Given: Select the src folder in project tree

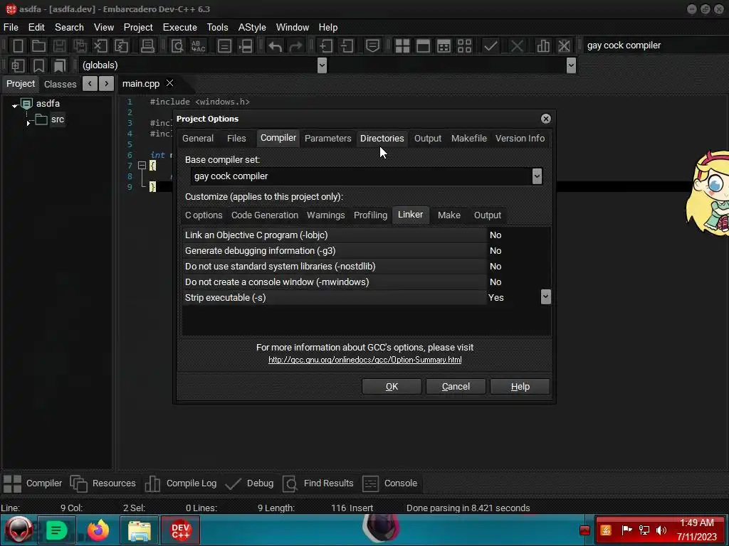Looking at the screenshot, I should [57, 119].
